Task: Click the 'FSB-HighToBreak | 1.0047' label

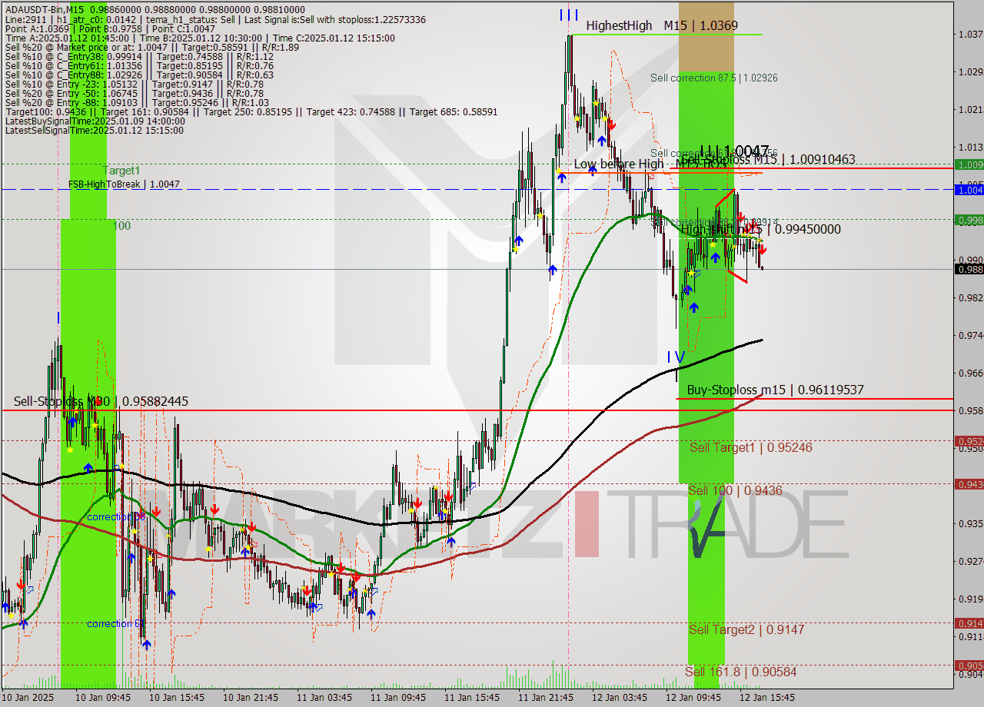Action: (x=124, y=184)
